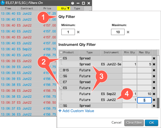
Task: Collapse all via the Product header toggle
Action: point(61,52)
